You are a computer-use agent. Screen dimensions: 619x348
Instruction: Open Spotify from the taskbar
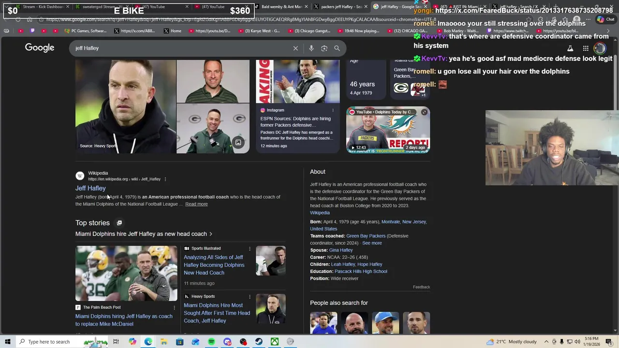[211, 342]
